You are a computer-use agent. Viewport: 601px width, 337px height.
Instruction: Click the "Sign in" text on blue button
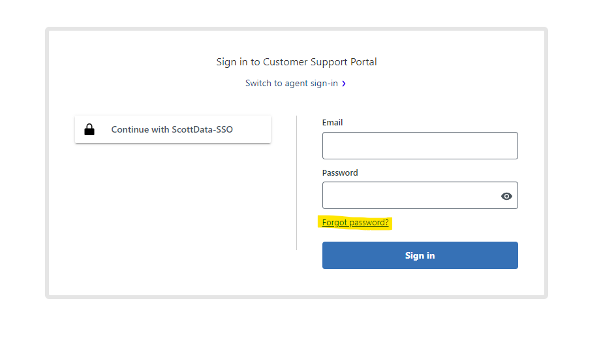tap(420, 255)
